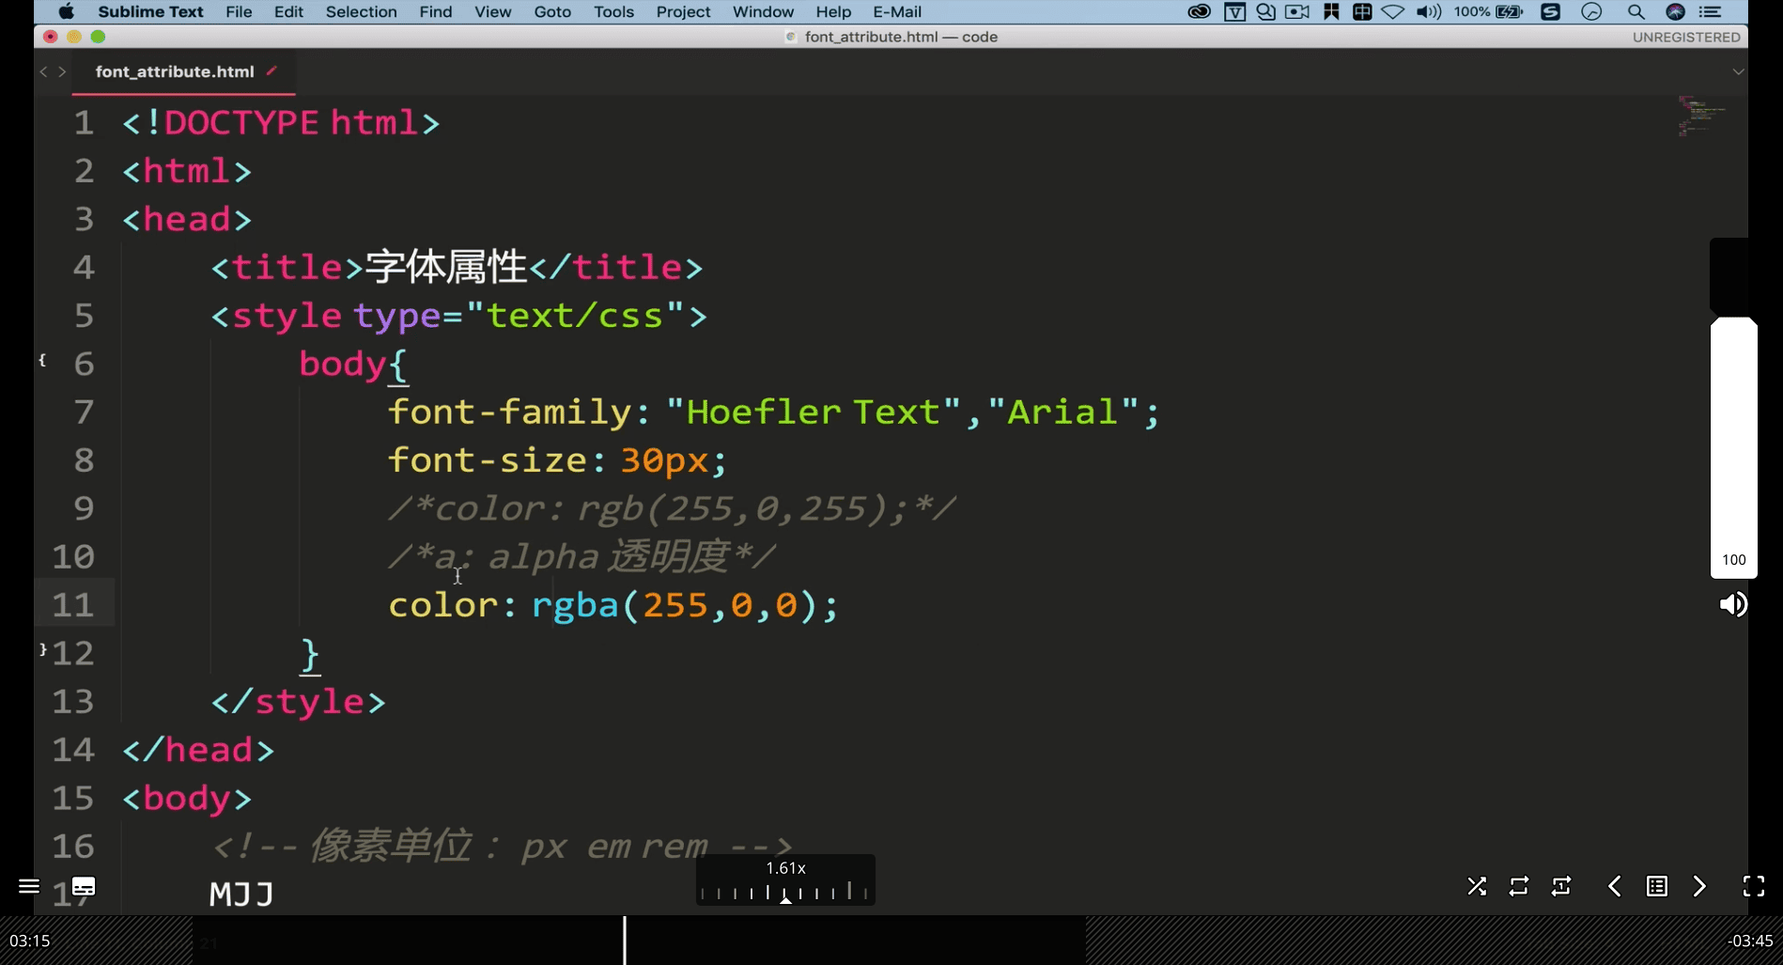Screen dimensions: 1783x965
Task: Click the rgba function on line 11
Action: [575, 605]
